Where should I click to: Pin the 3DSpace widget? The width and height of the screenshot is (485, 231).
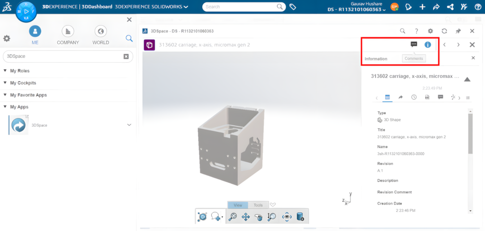coord(458,31)
